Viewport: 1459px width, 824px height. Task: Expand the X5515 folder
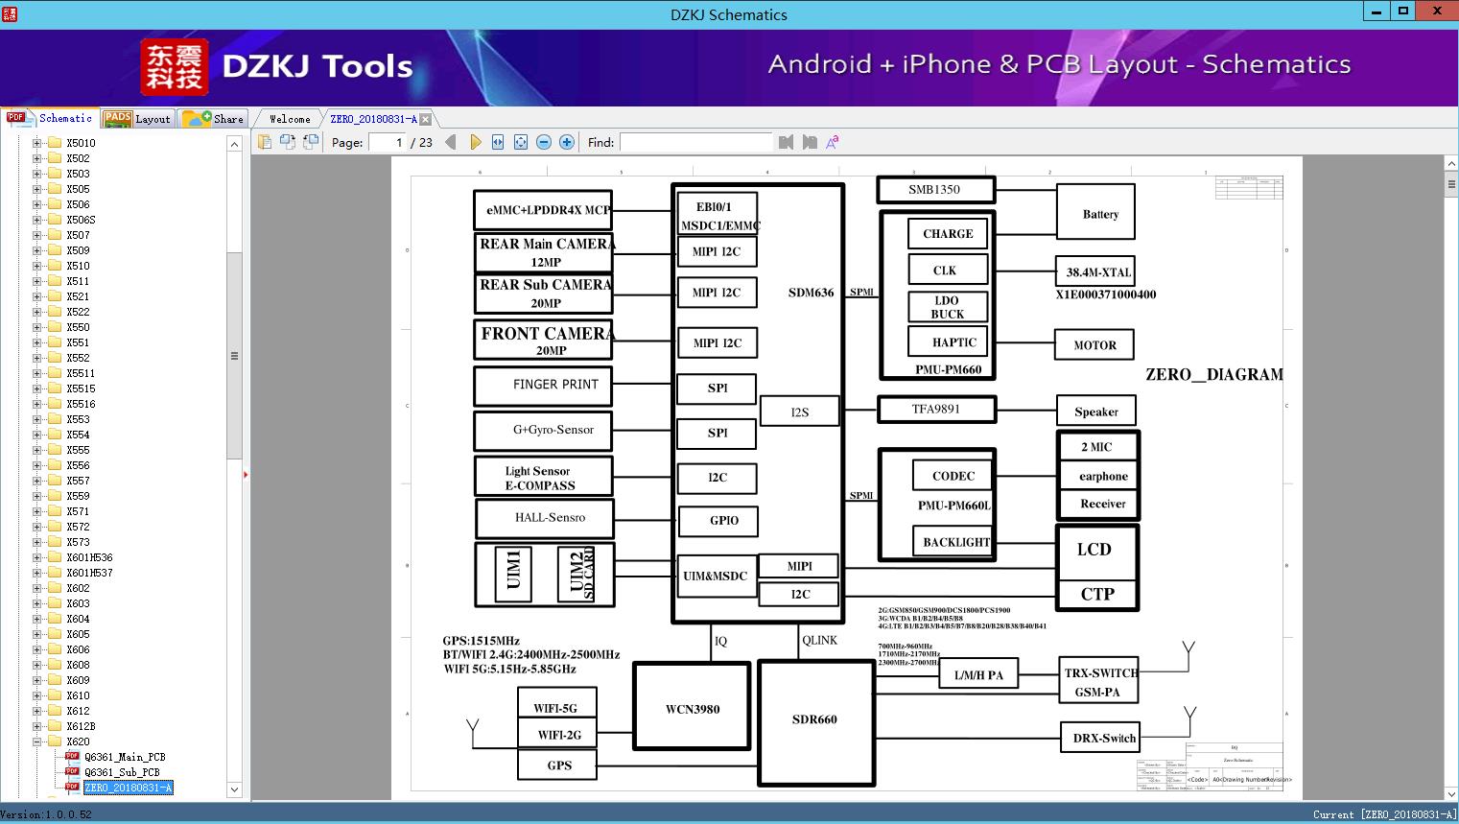[x=36, y=388]
